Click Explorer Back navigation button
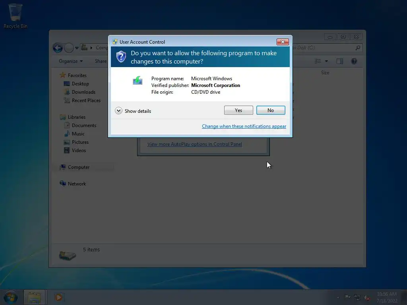The width and height of the screenshot is (407, 305). [x=58, y=48]
